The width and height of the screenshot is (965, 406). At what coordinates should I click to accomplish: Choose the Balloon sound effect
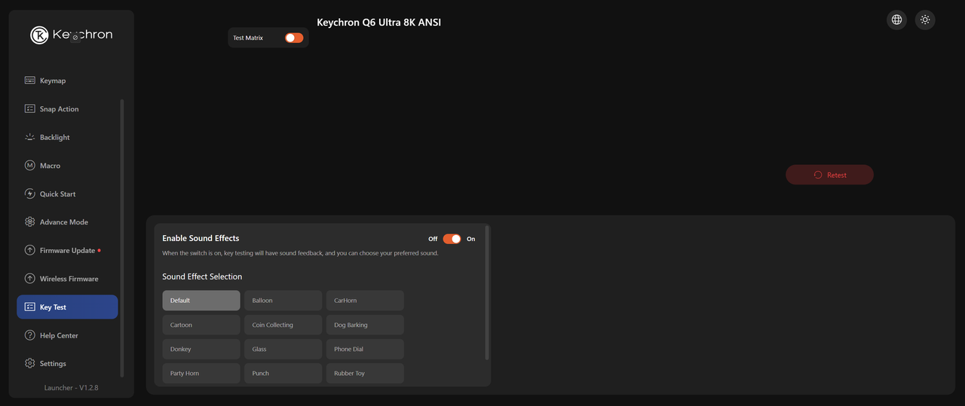[283, 301]
